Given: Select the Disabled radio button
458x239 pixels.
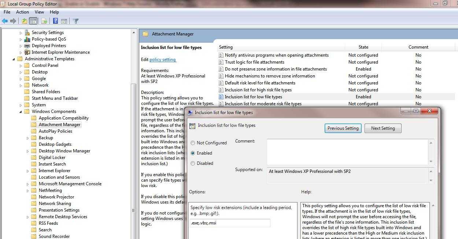Looking at the screenshot, I should (193, 163).
